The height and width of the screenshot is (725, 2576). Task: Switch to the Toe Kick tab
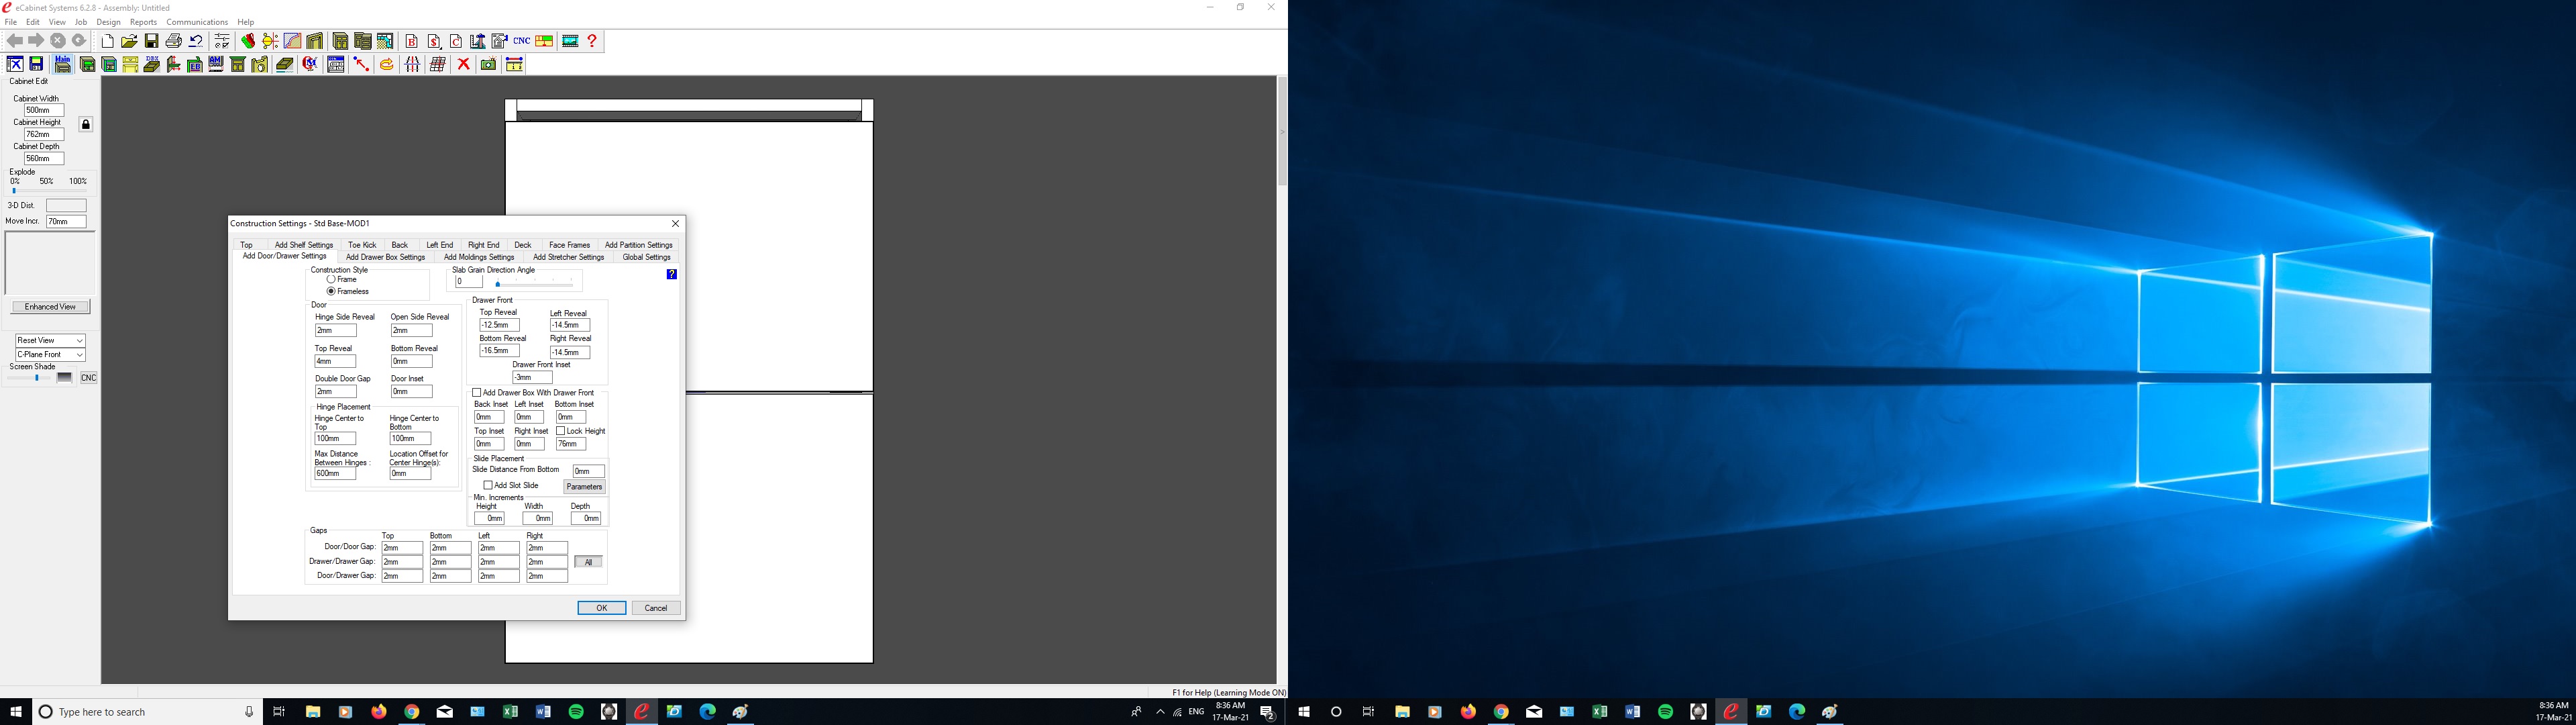[x=362, y=244]
